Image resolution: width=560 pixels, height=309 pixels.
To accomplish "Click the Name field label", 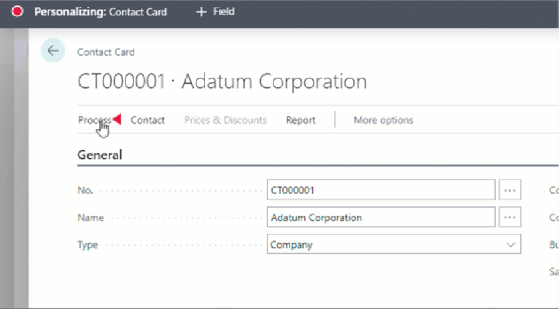I will (91, 218).
